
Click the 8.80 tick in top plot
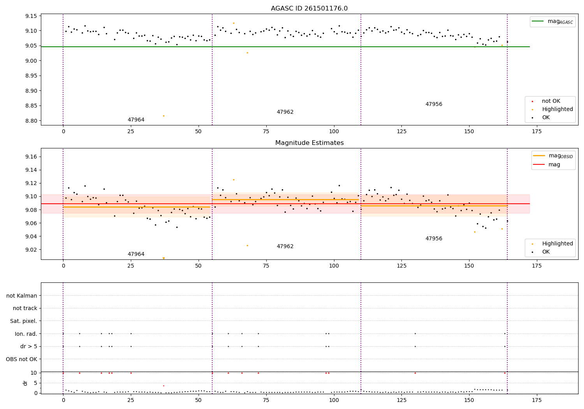(31, 121)
